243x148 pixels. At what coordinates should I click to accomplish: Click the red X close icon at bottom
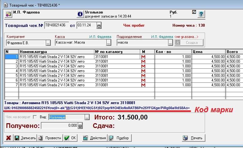click(x=9, y=138)
